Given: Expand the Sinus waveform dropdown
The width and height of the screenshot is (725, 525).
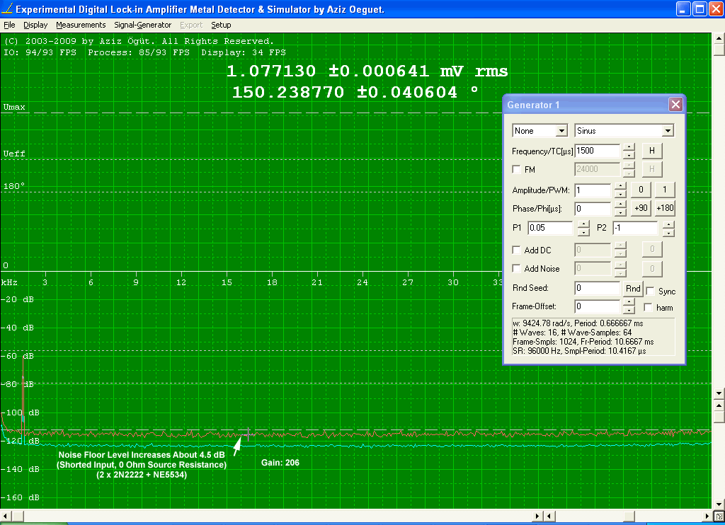Looking at the screenshot, I should point(667,131).
